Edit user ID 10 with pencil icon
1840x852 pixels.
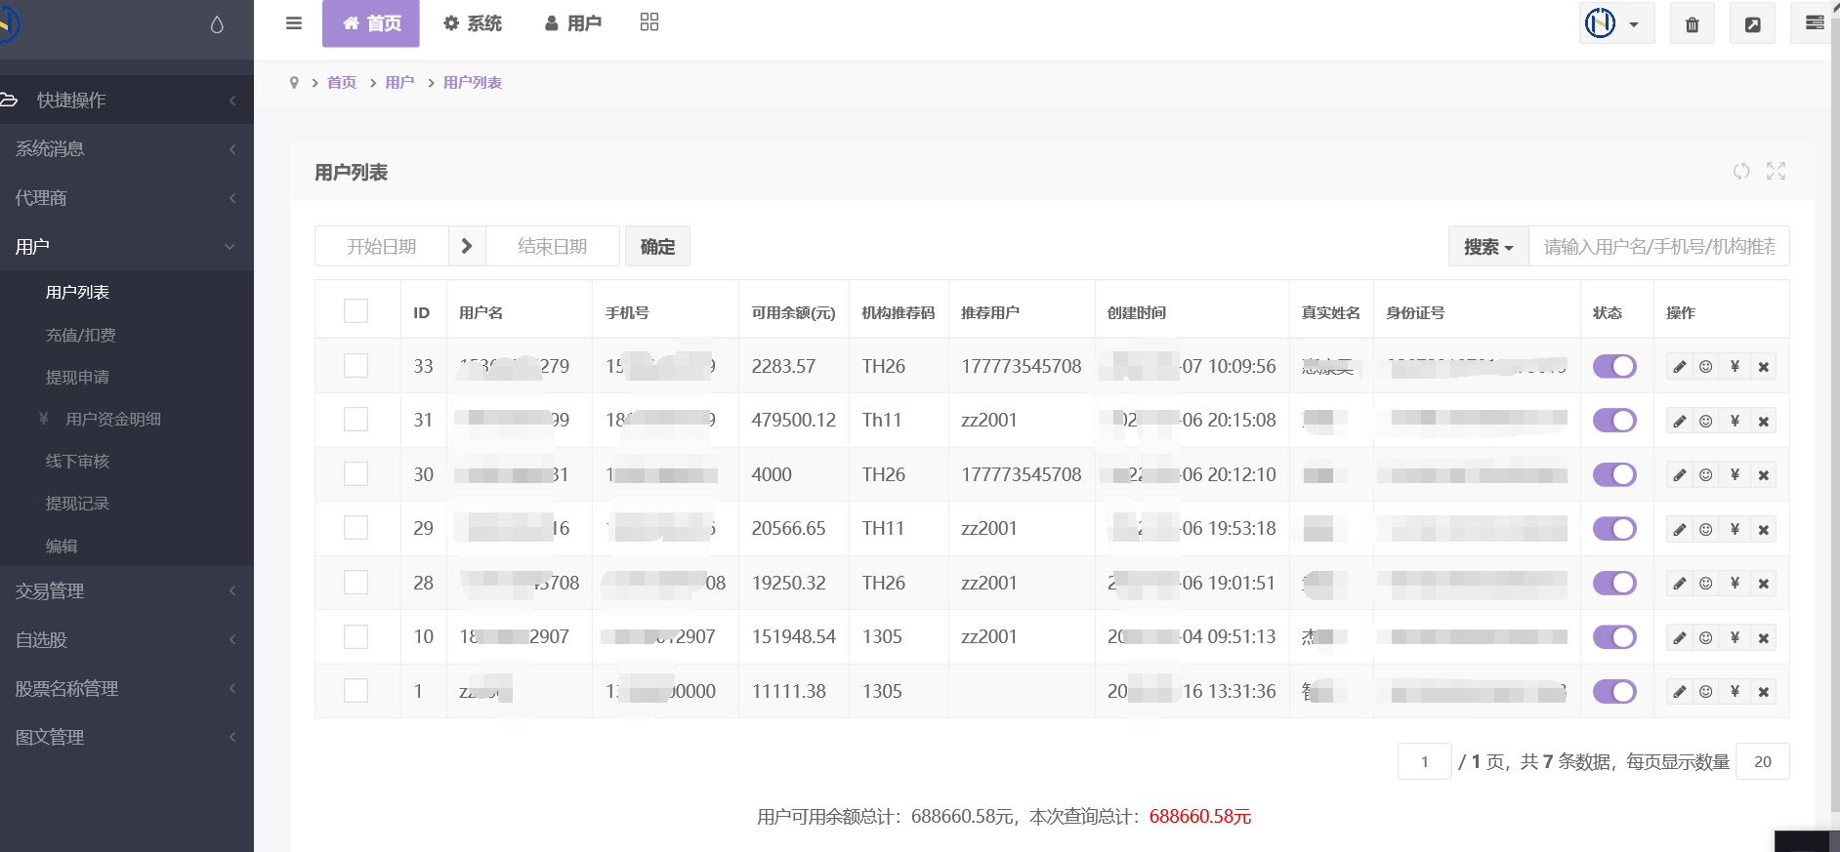[1680, 637]
